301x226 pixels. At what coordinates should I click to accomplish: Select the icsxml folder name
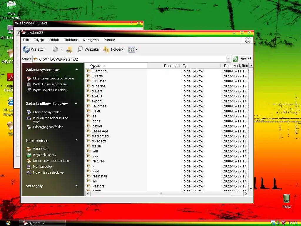click(97, 126)
